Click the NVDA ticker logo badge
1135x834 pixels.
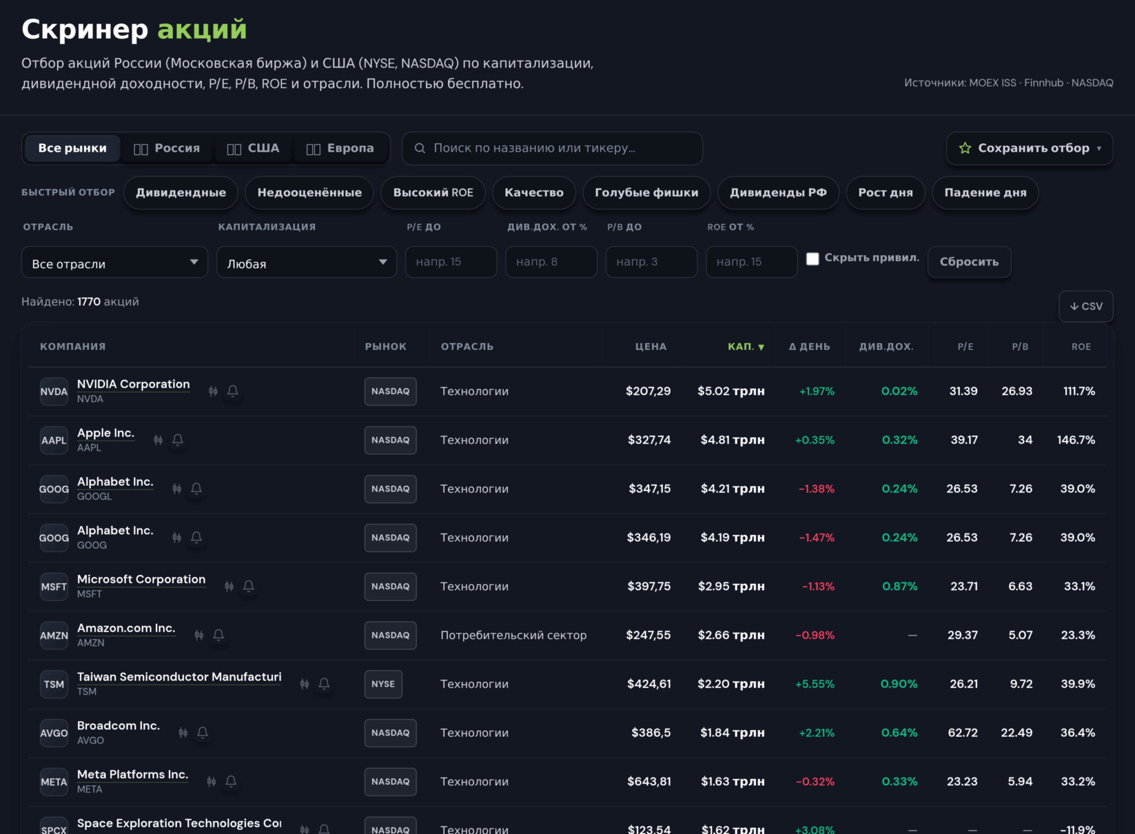pyautogui.click(x=54, y=391)
